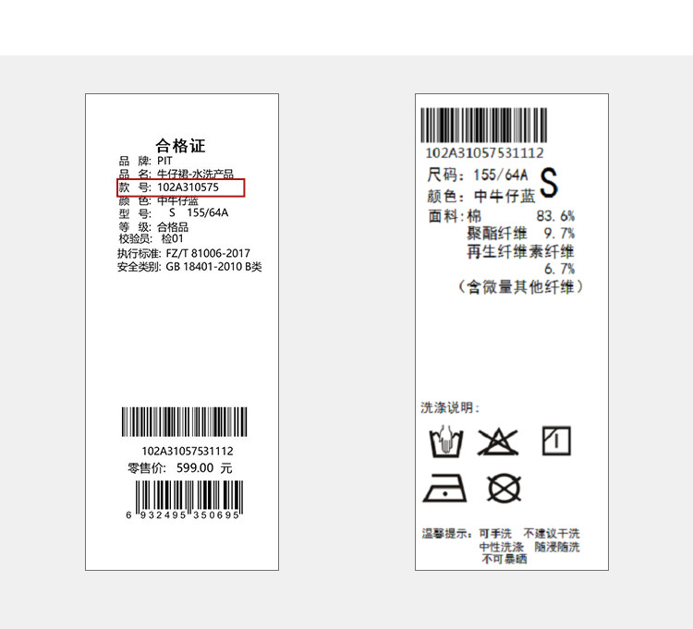This screenshot has height=629, width=693.
Task: Click the barcode at top of right tag
Action: click(484, 125)
